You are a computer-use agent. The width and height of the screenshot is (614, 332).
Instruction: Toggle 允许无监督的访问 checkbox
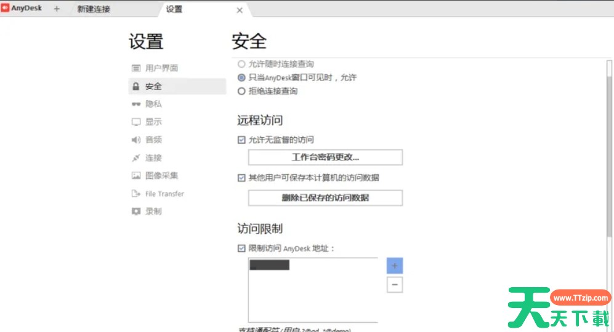(241, 140)
